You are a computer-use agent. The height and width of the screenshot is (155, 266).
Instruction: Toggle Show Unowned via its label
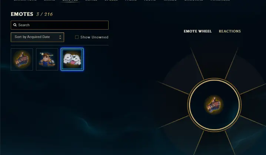coord(94,37)
